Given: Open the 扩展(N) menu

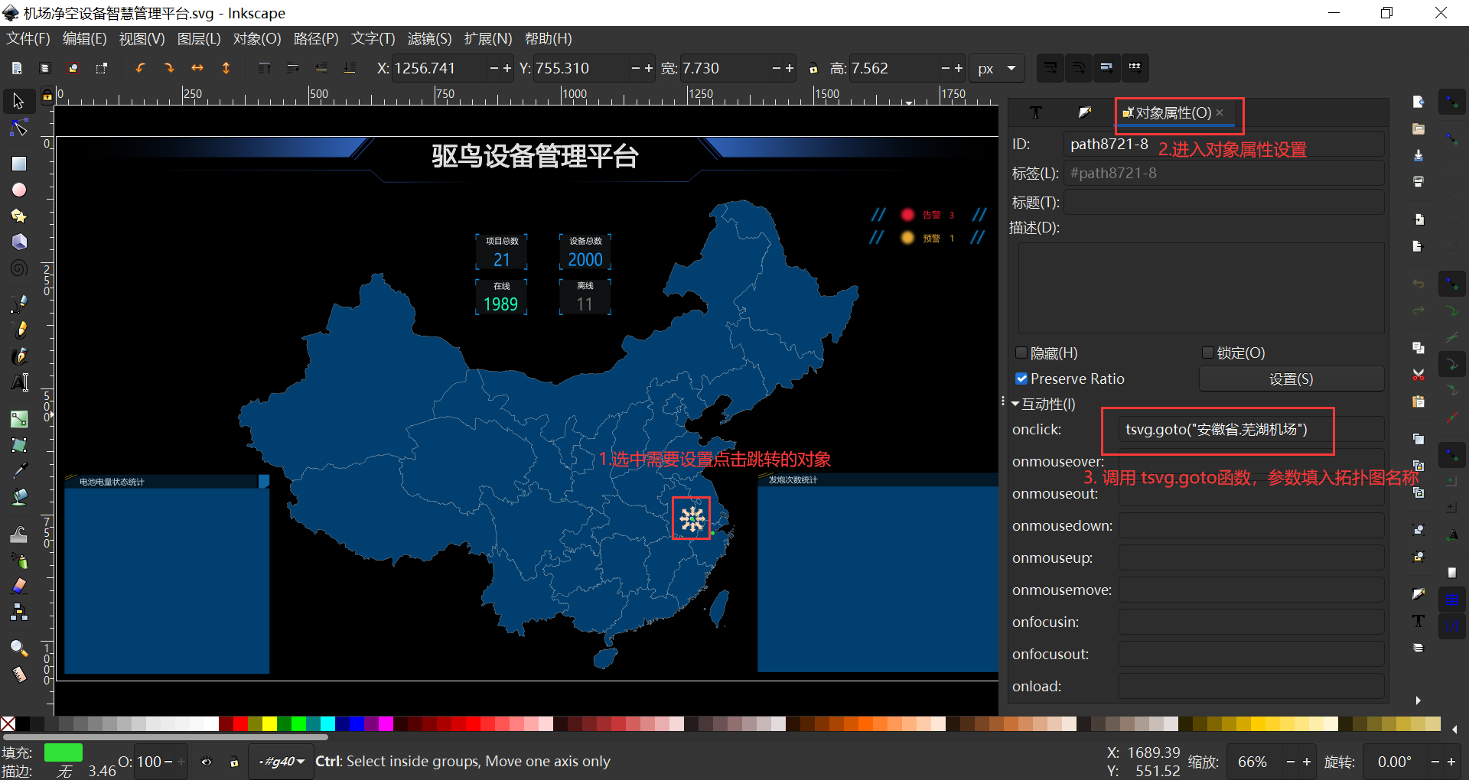Looking at the screenshot, I should (487, 38).
